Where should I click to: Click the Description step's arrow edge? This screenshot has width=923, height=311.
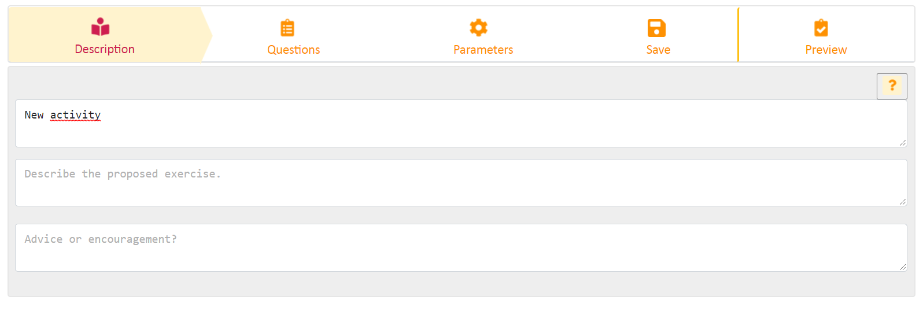(x=206, y=35)
